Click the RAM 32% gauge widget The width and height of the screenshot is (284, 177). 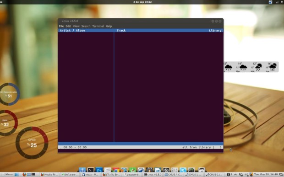click(6, 123)
